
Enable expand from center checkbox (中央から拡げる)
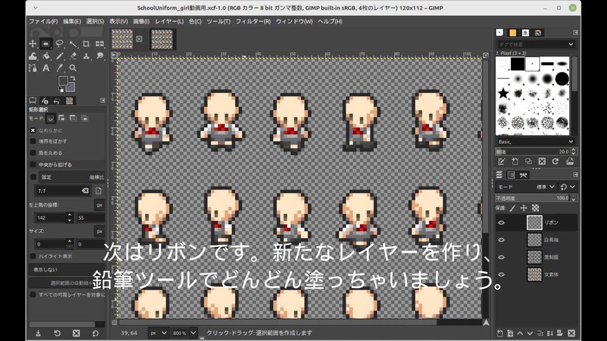(33, 164)
